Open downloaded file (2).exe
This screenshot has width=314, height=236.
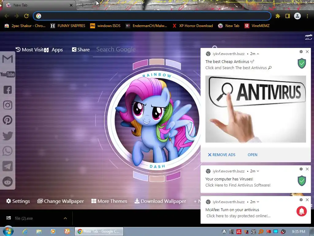24,218
